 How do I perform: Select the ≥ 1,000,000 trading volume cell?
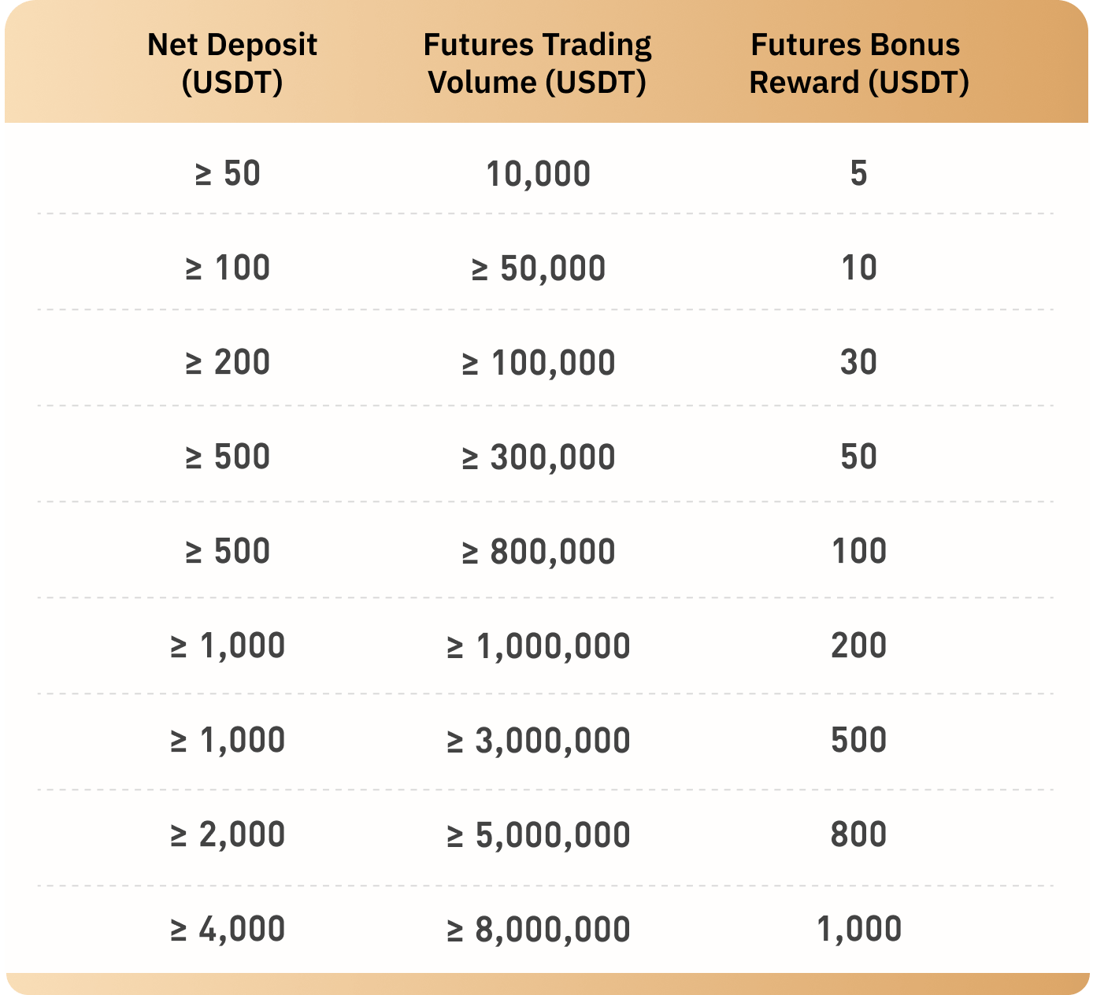[x=538, y=646]
